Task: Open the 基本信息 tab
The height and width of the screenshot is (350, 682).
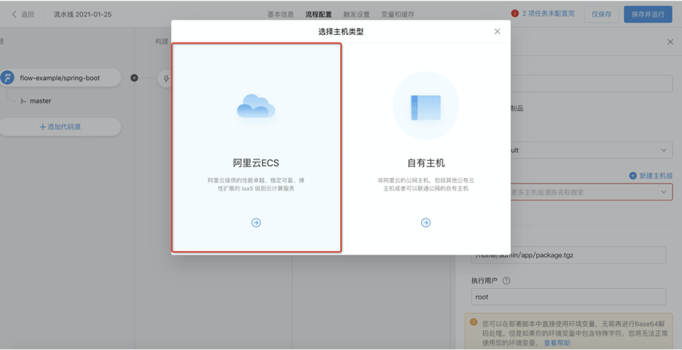Action: [281, 15]
